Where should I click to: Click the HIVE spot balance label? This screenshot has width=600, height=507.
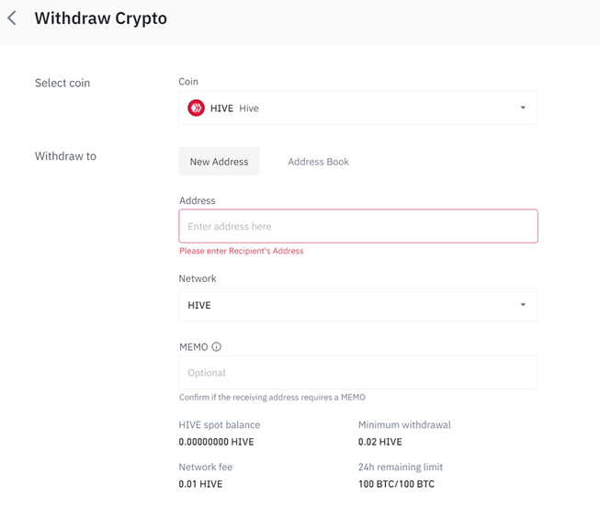(220, 425)
